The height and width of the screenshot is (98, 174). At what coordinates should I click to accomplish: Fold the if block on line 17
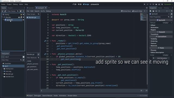(x=51, y=57)
